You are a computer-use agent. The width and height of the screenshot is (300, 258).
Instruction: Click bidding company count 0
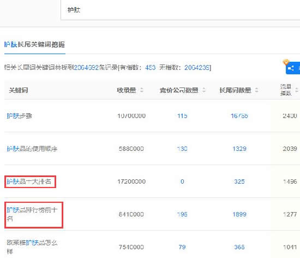pyautogui.click(x=182, y=181)
